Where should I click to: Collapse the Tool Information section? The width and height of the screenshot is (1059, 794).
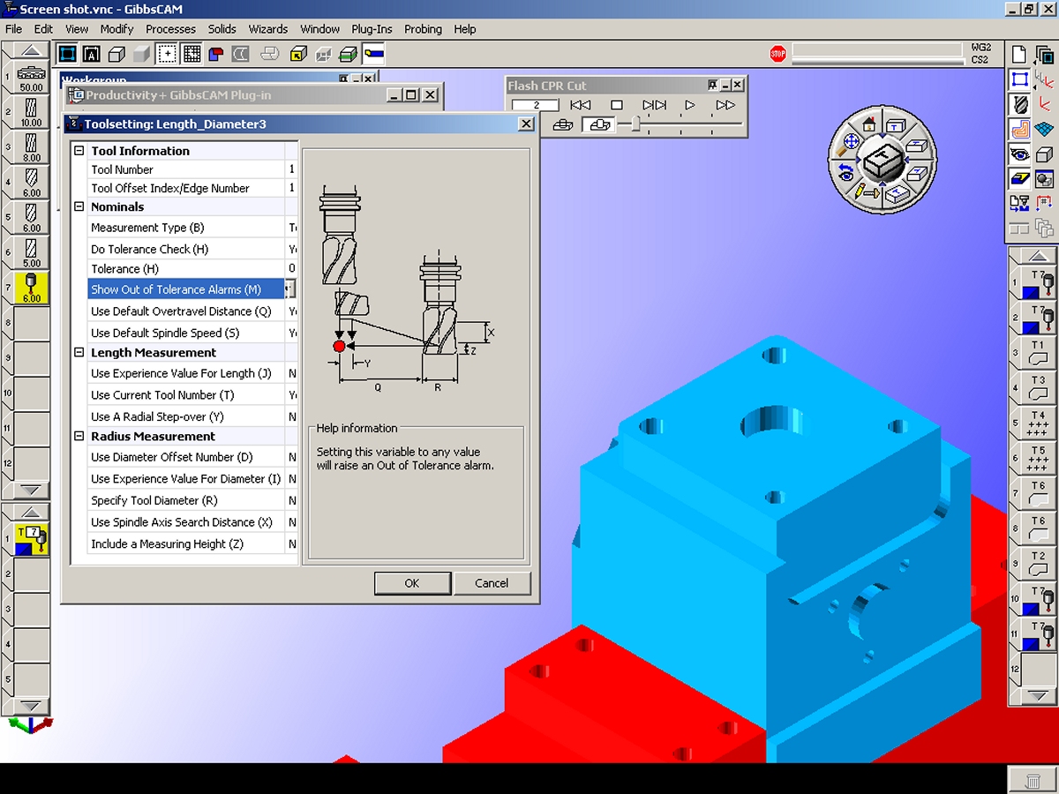(x=79, y=151)
